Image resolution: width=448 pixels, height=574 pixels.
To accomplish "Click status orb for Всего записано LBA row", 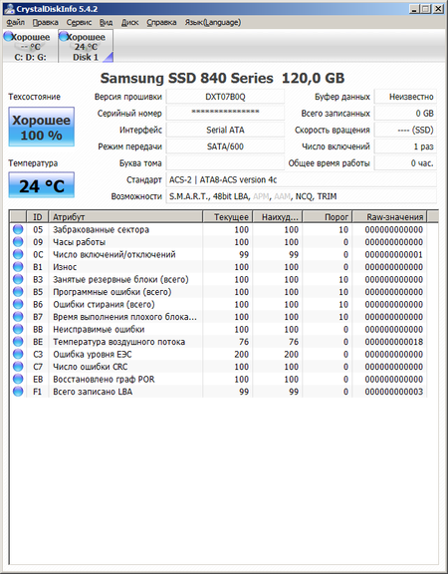I will (x=18, y=392).
